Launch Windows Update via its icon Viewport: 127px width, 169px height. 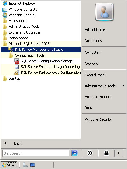coord(5,15)
